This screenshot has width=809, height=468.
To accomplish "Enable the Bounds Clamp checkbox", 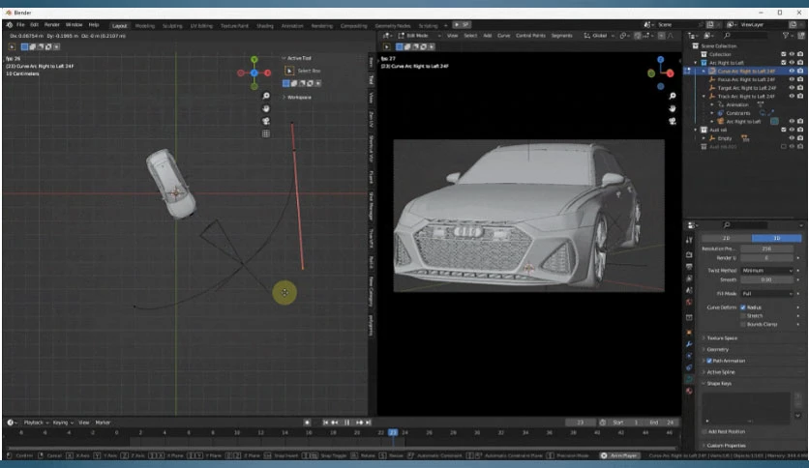I will click(x=743, y=324).
